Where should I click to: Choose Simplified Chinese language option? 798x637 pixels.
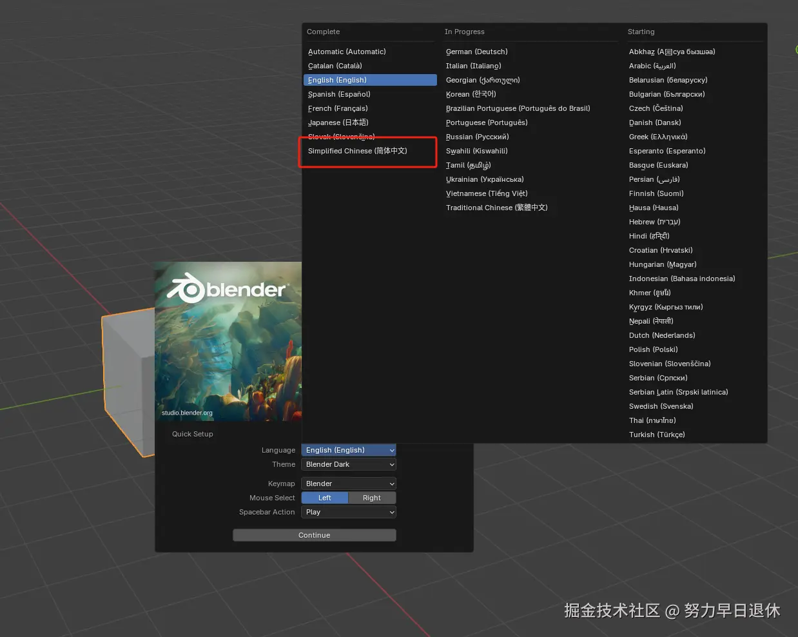370,151
